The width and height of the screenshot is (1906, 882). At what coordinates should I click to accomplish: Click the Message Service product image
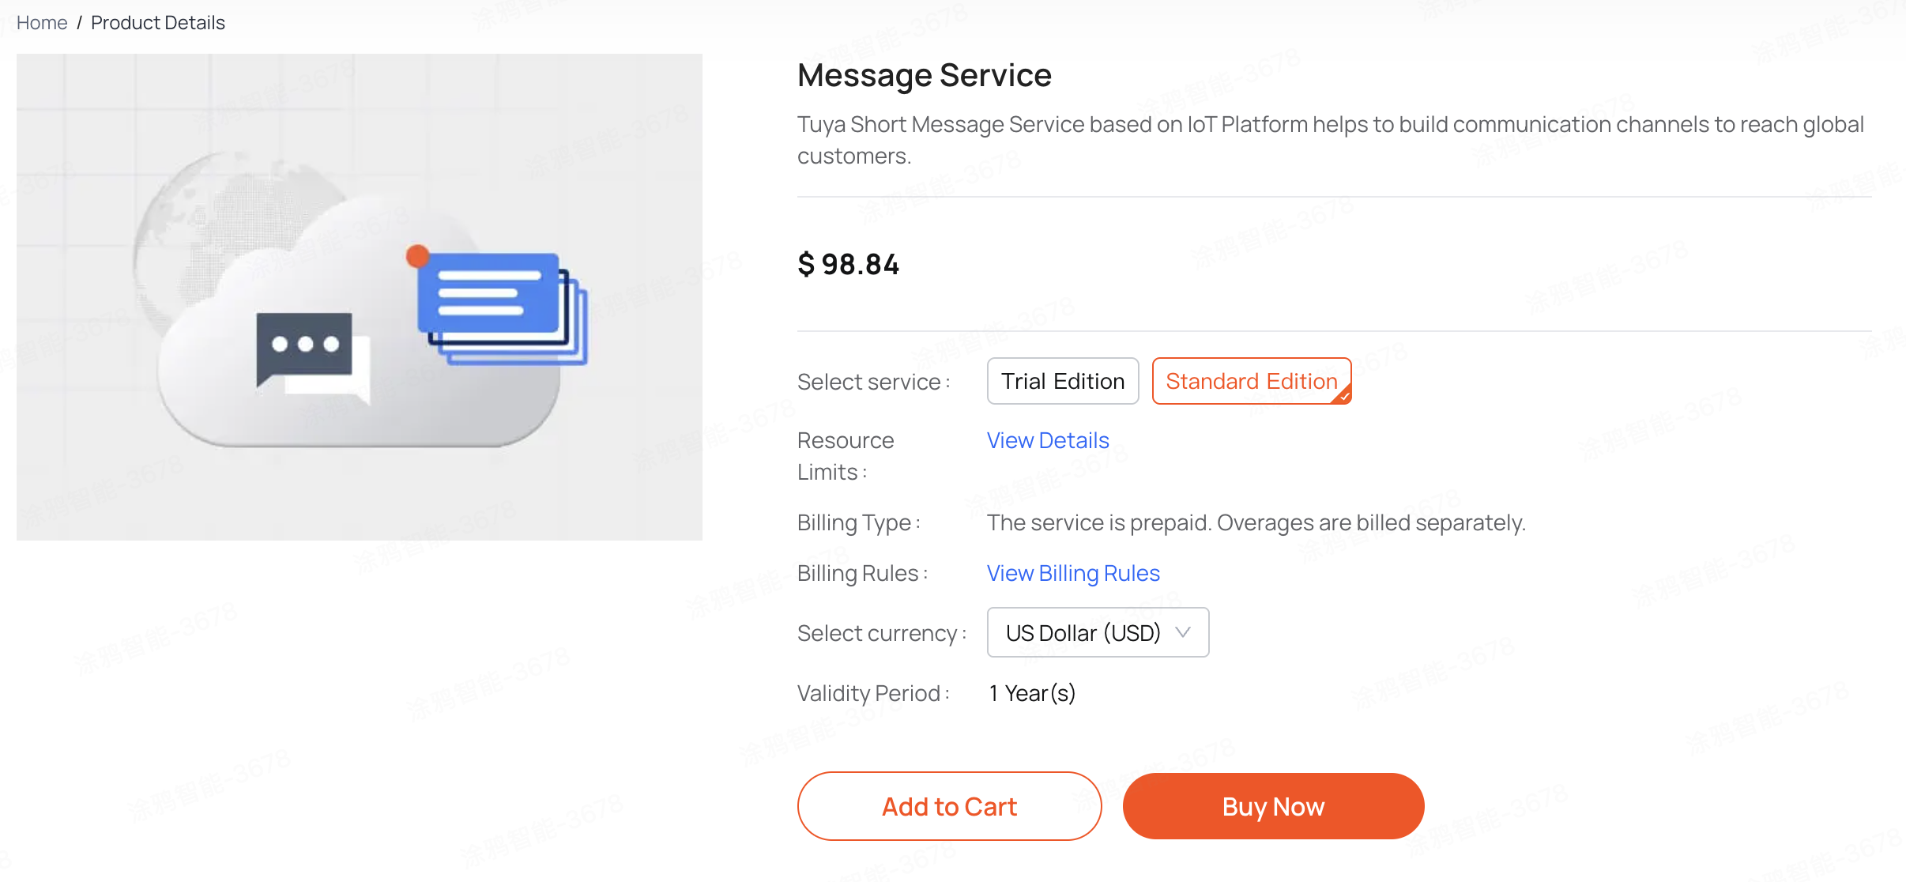coord(360,298)
